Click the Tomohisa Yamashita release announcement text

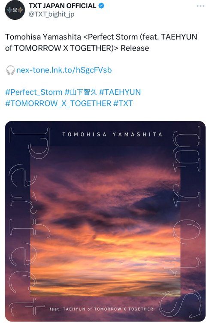click(101, 42)
